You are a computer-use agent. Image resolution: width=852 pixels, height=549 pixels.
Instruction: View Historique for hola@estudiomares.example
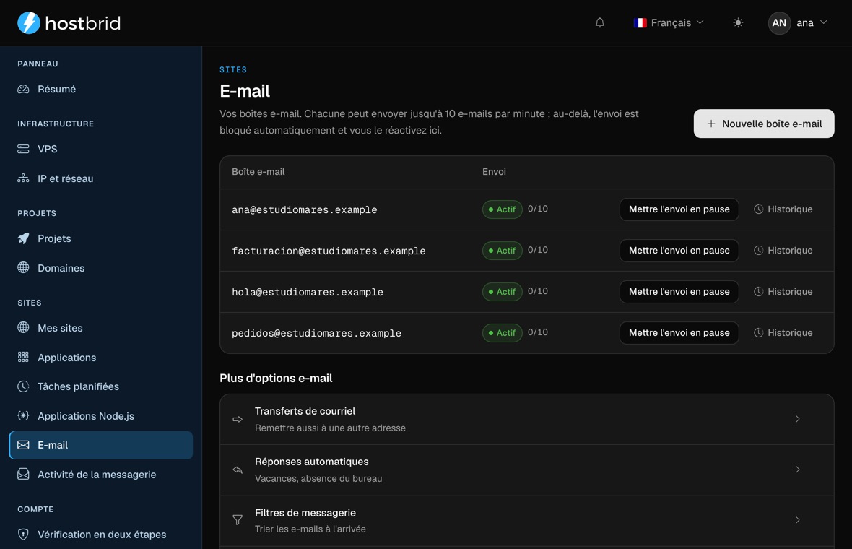pos(783,292)
